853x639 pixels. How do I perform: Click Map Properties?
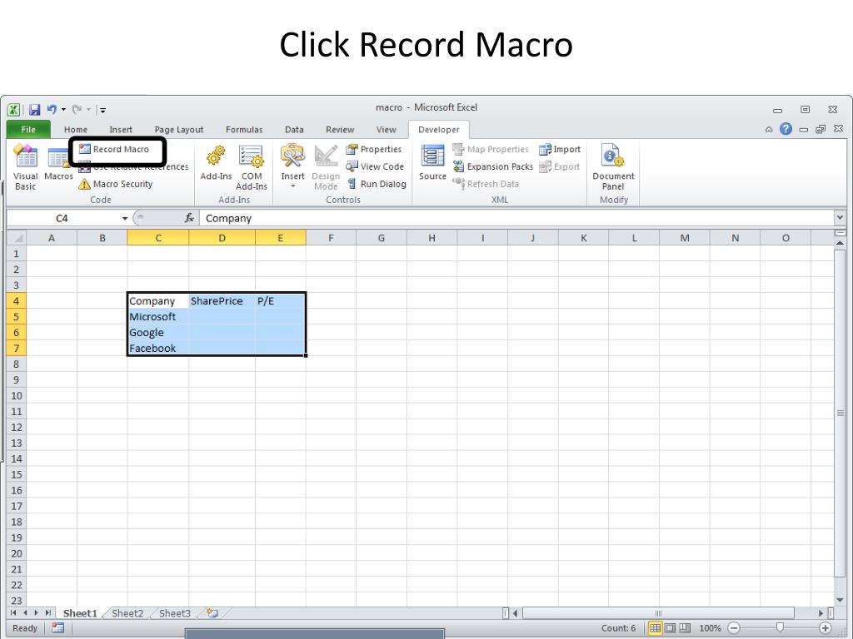pos(490,150)
